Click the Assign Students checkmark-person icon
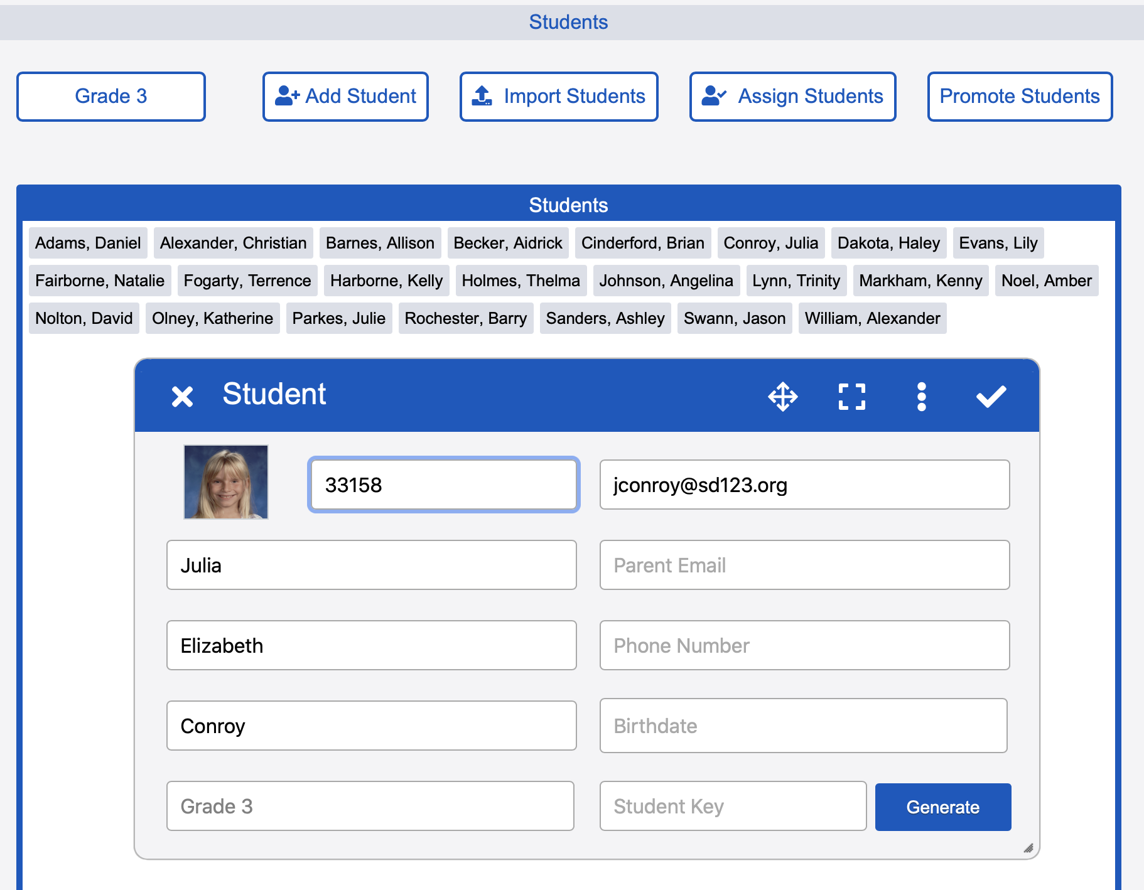The image size is (1144, 890). (713, 95)
